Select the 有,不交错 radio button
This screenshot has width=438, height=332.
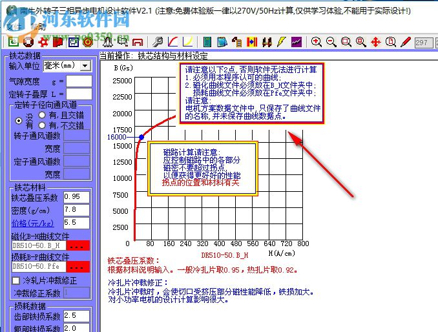pos(42,125)
